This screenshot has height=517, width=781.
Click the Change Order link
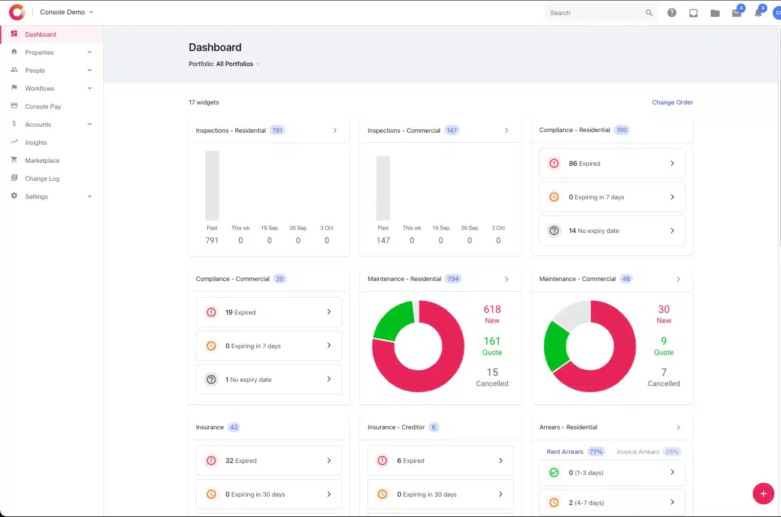pyautogui.click(x=672, y=102)
